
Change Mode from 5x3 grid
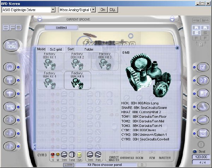(56, 49)
